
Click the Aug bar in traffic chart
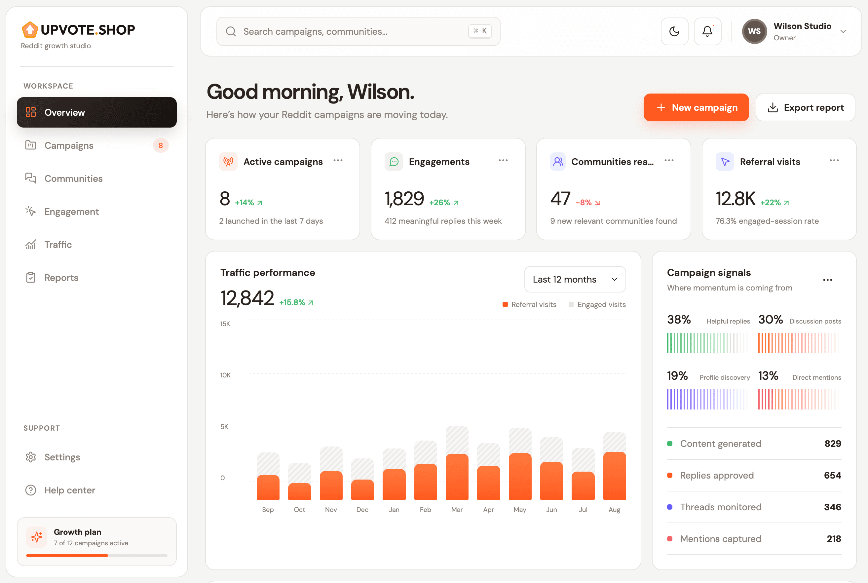tap(615, 466)
